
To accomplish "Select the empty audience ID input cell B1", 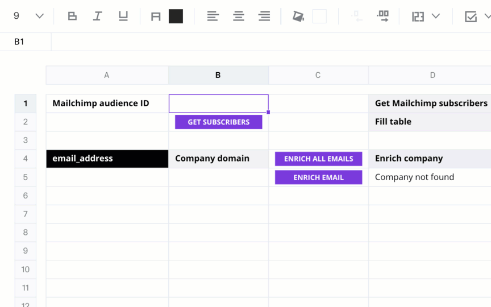I will (219, 103).
